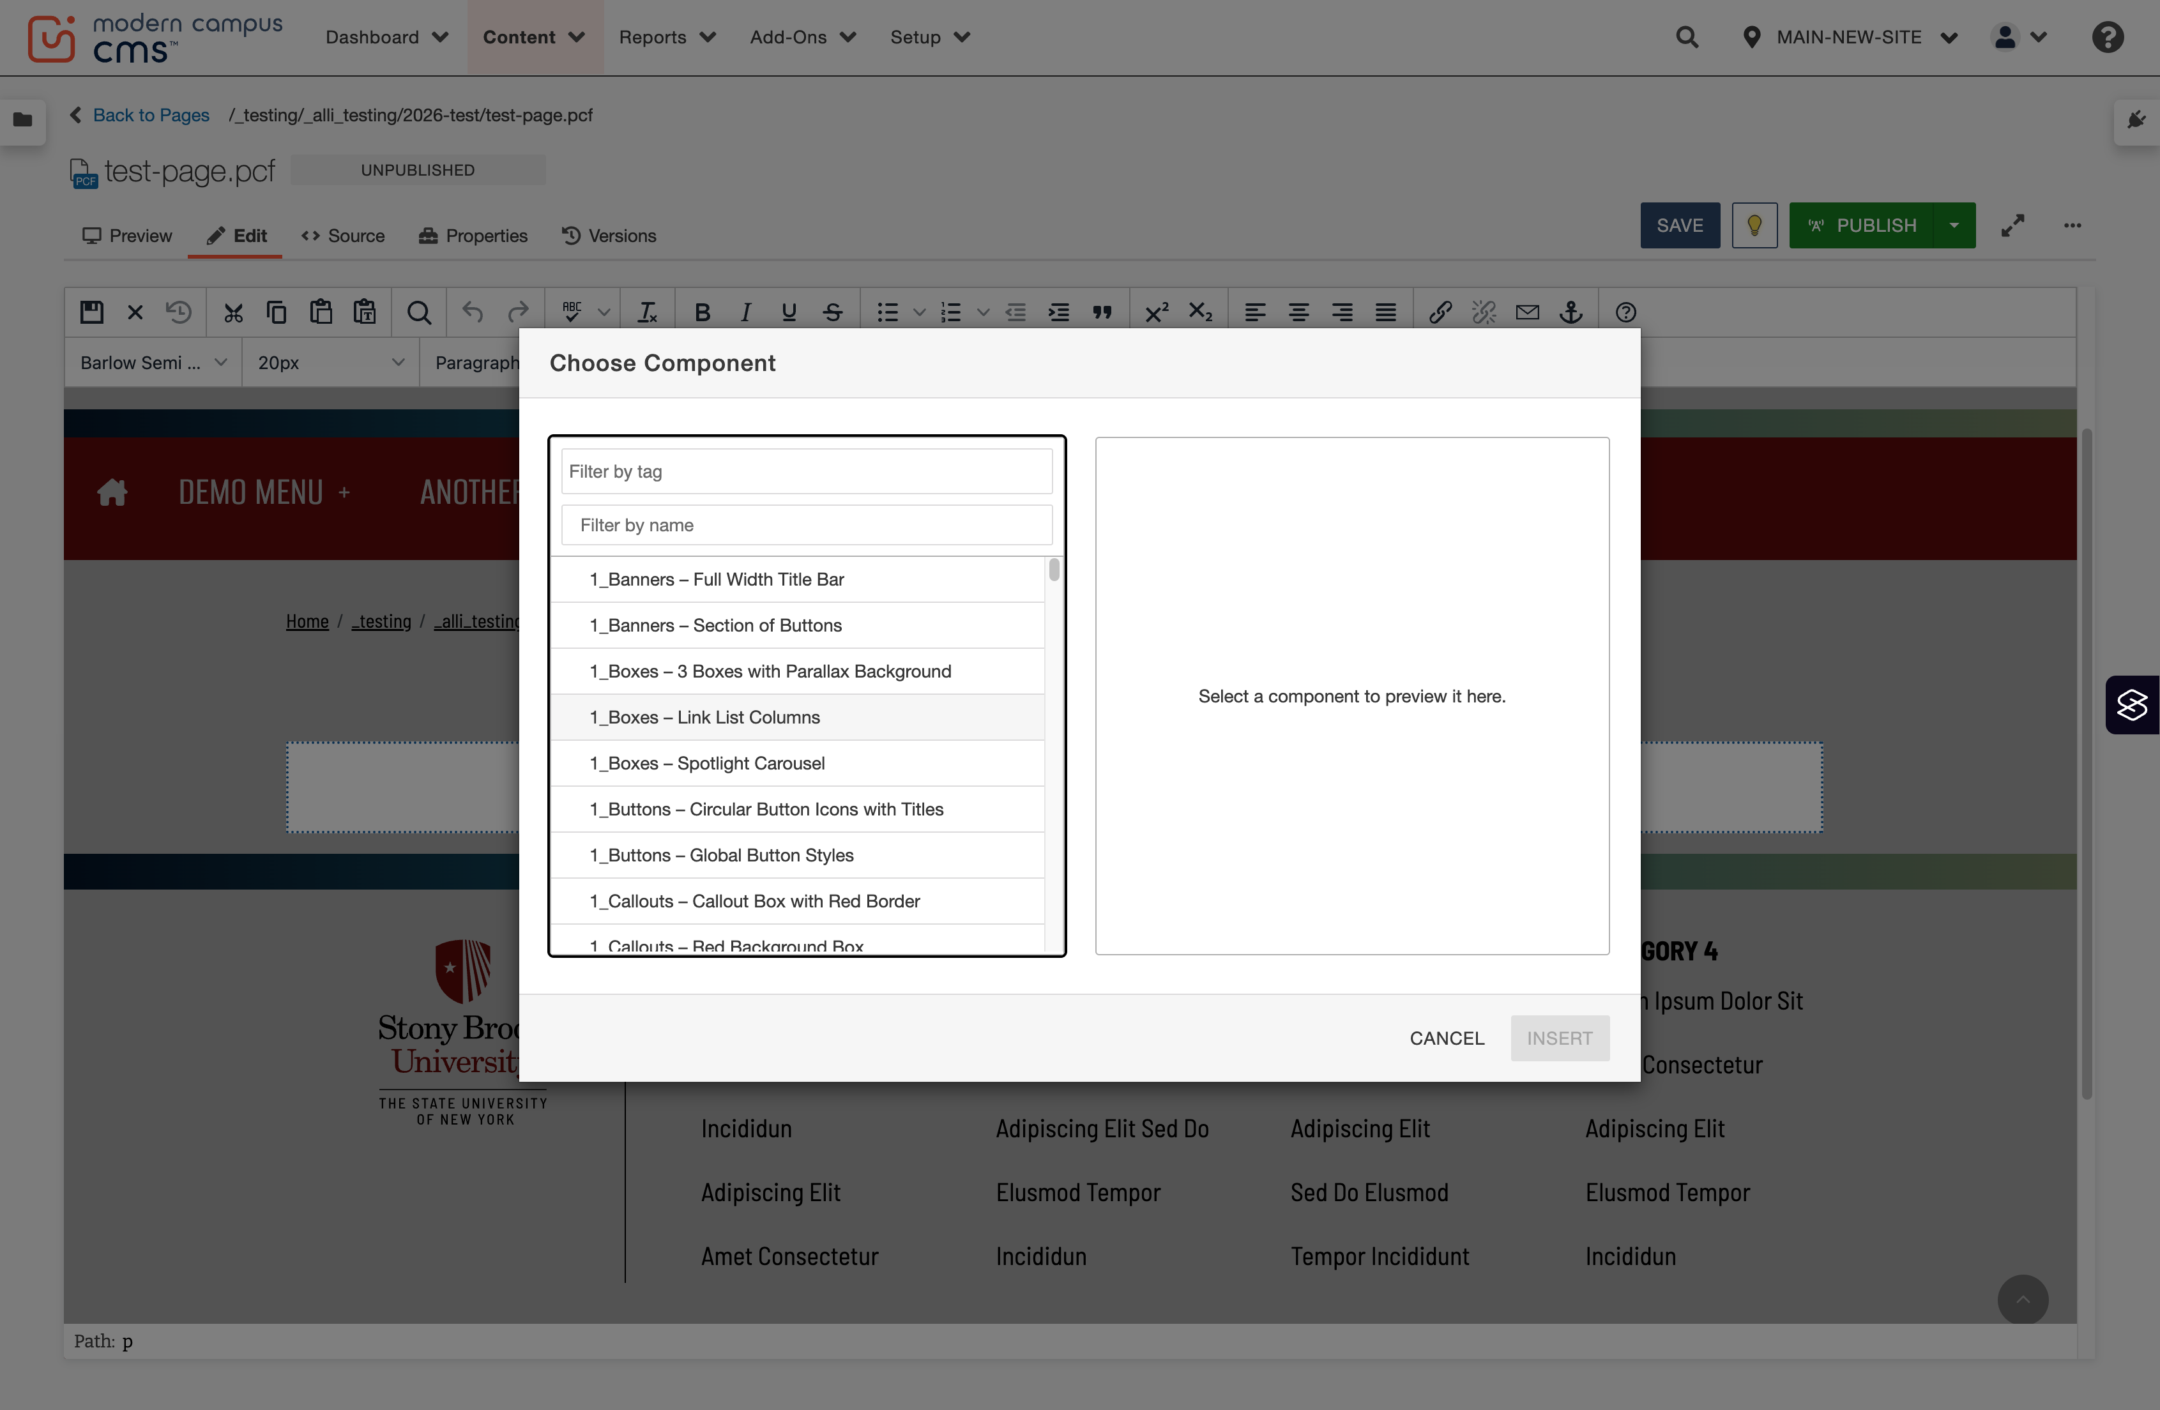Viewport: 2160px width, 1410px height.
Task: Click the mailto envelope icon
Action: tap(1528, 312)
